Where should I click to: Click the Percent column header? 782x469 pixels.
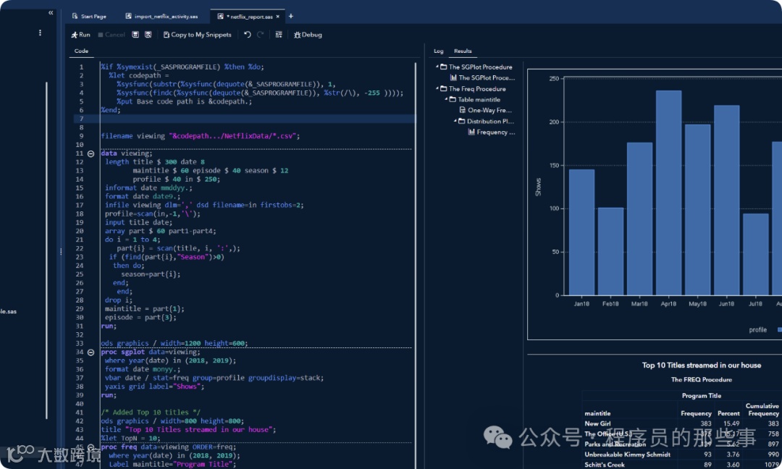point(728,413)
